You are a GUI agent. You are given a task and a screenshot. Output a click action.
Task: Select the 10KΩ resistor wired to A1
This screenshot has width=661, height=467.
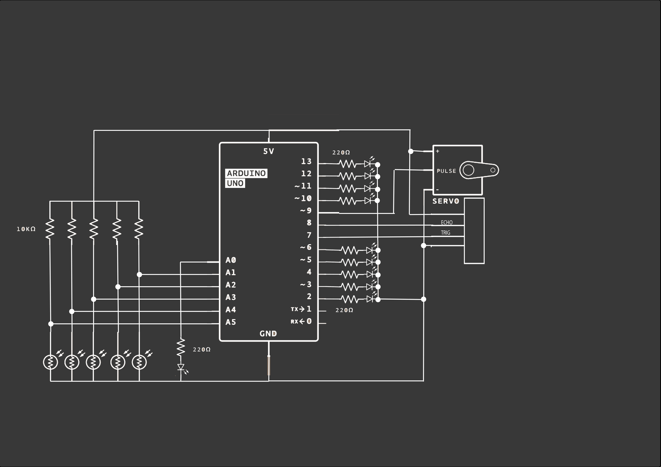(x=139, y=229)
